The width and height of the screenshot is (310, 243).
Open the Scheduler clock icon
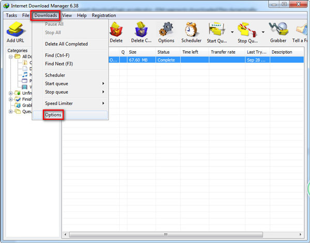pos(191,29)
